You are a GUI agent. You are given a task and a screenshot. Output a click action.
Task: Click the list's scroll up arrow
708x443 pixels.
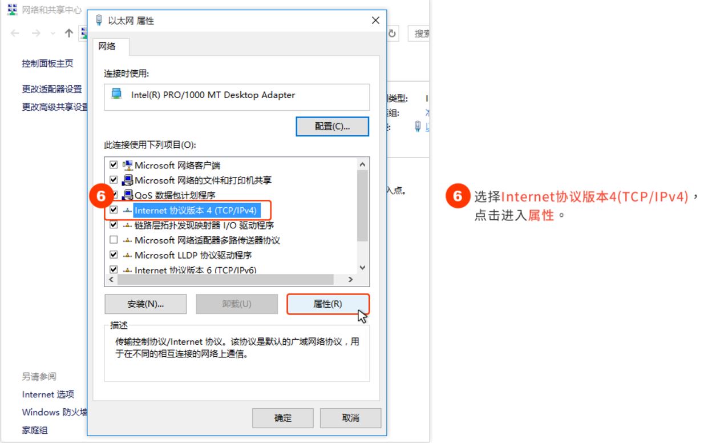coord(362,164)
